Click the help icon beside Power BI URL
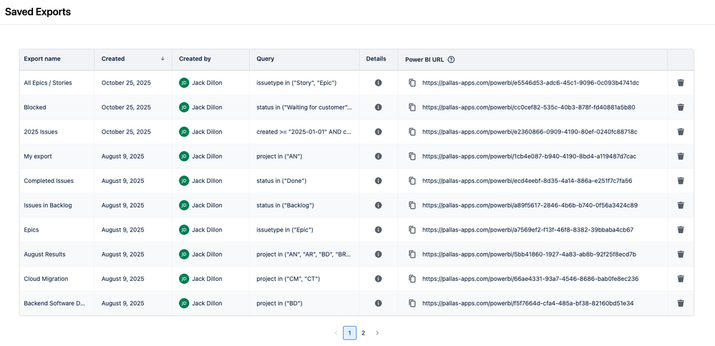This screenshot has height=346, width=715. point(451,59)
